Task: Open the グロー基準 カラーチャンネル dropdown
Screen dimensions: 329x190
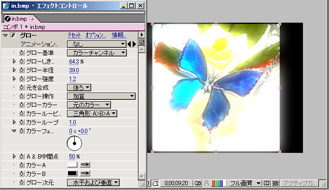Action: (97, 53)
